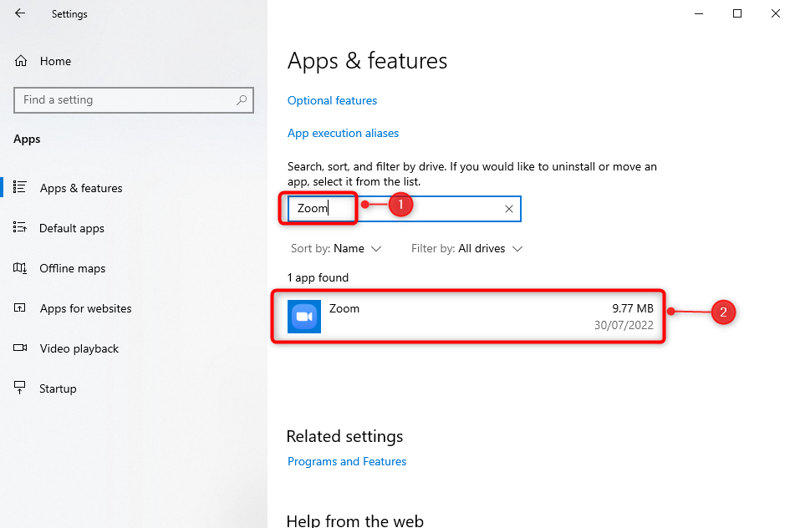The image size is (795, 528).
Task: Click the Offline maps icon
Action: [21, 268]
